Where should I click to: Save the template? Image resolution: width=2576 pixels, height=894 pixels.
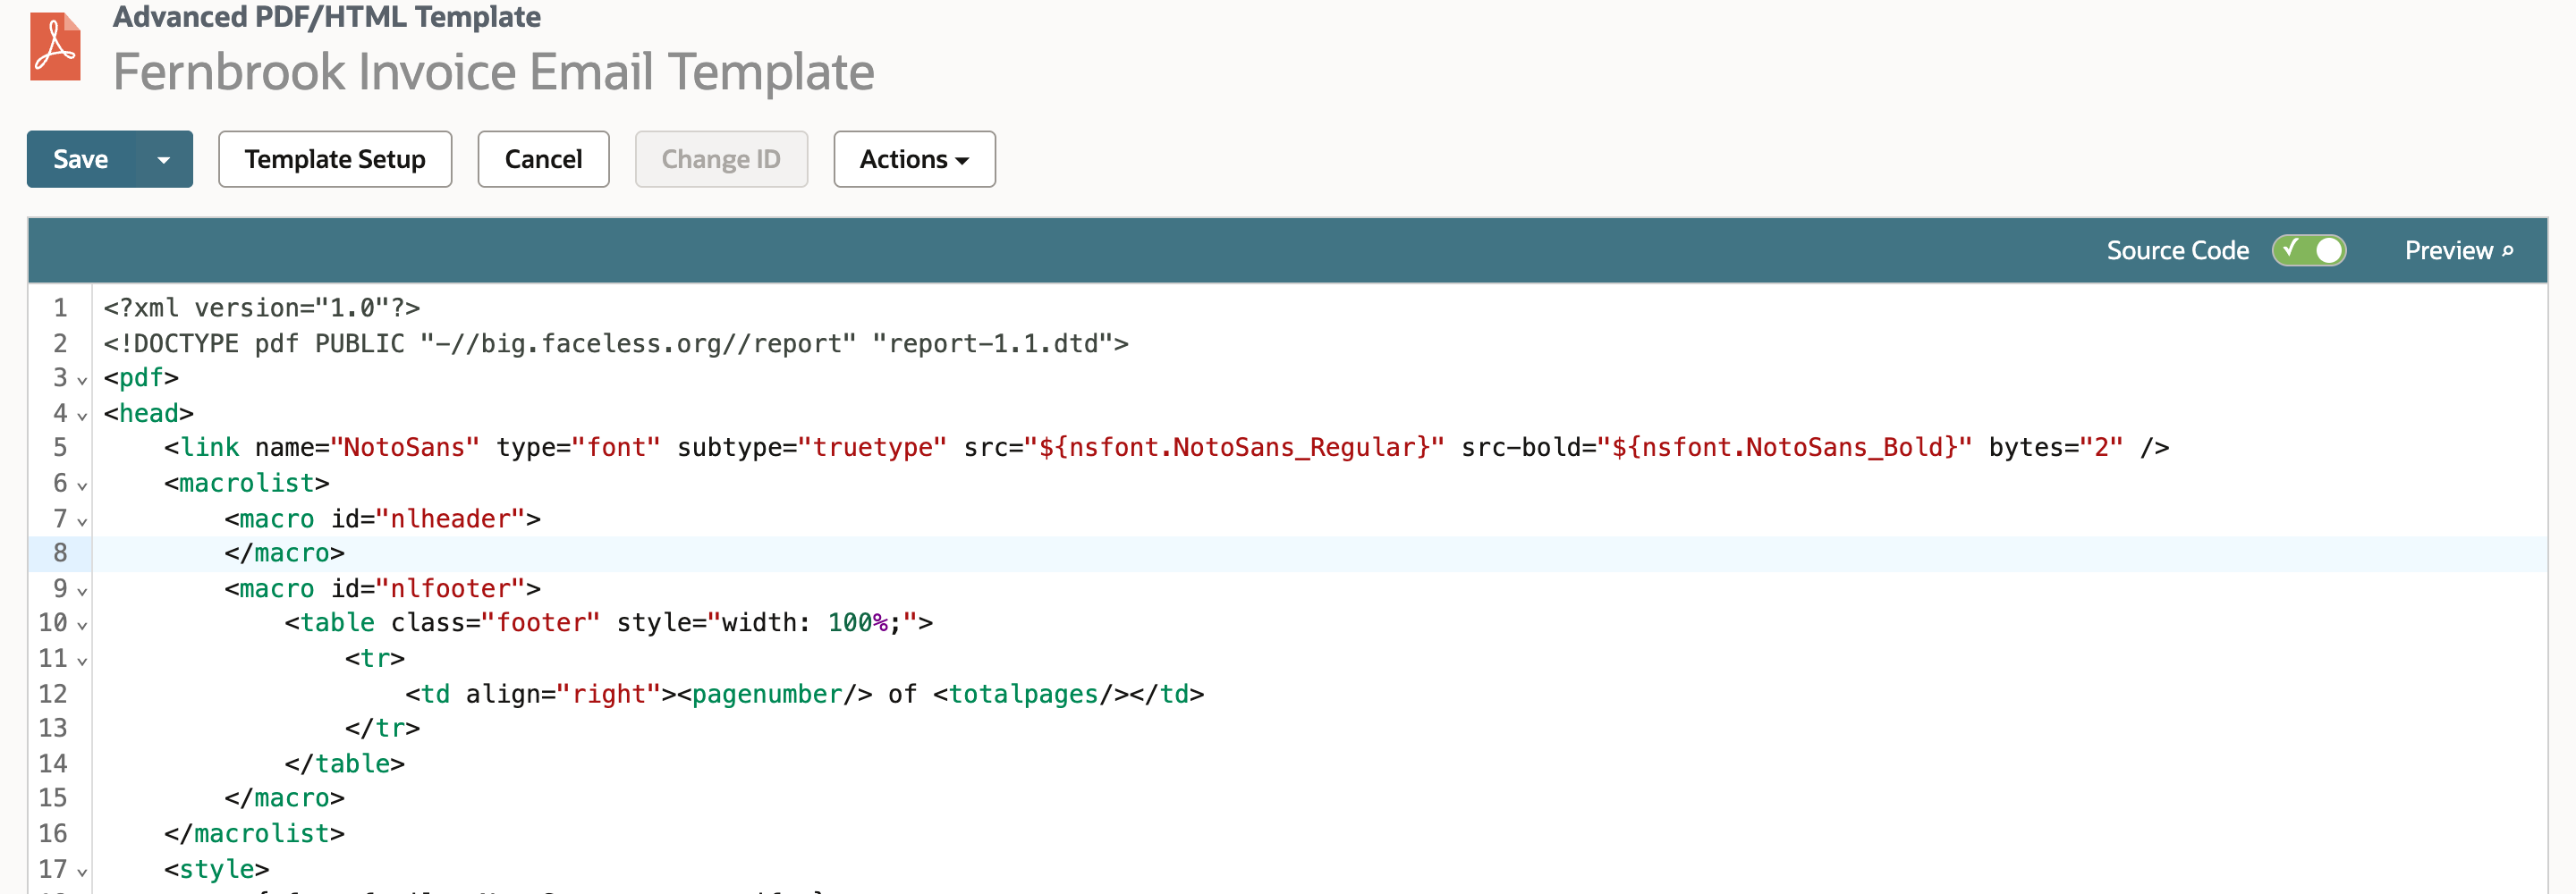pyautogui.click(x=81, y=159)
